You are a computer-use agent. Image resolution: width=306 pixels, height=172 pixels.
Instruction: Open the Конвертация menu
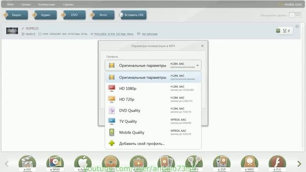(x=47, y=4)
